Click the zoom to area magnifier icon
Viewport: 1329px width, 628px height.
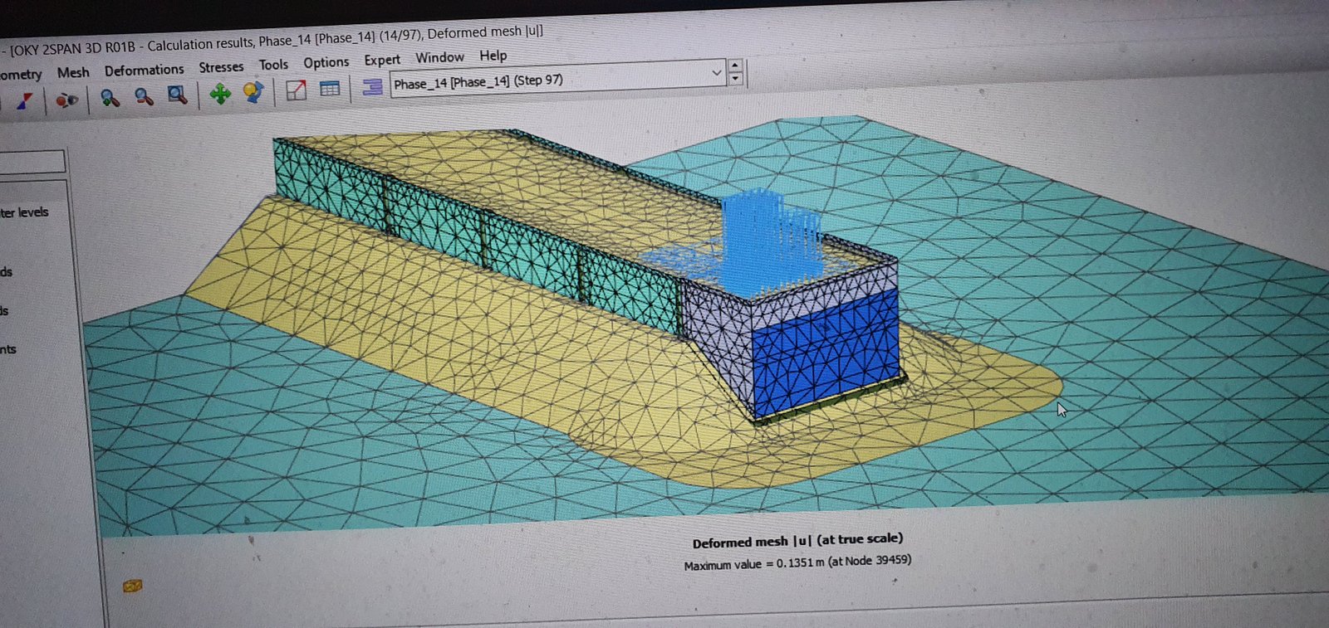(x=177, y=95)
